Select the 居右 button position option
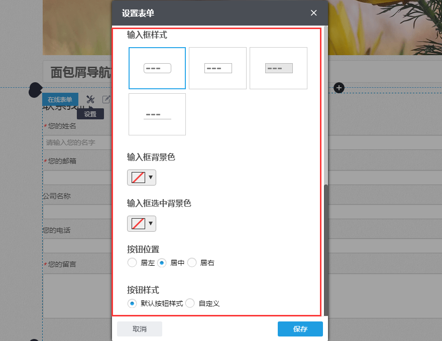442x341 pixels. [192, 262]
